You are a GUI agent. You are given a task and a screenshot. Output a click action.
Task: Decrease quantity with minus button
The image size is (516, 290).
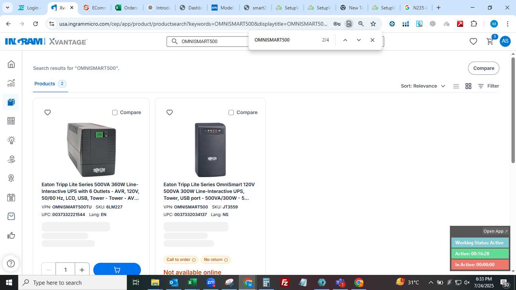(48, 270)
